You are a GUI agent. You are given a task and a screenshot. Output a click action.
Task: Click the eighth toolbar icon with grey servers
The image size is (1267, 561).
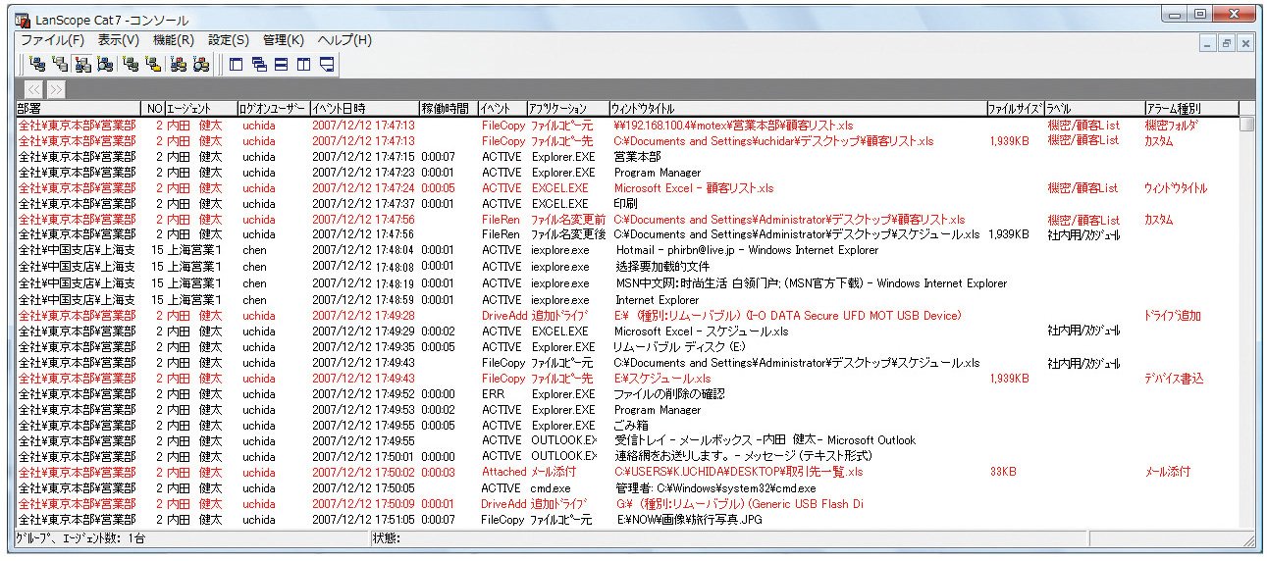[201, 65]
